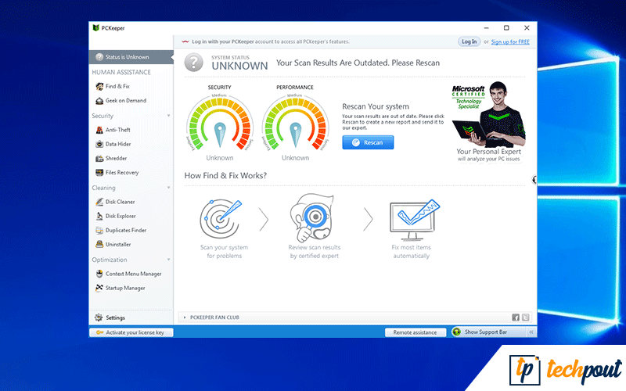
Task: Collapse the Cleaning section arrow
Action: [x=168, y=188]
